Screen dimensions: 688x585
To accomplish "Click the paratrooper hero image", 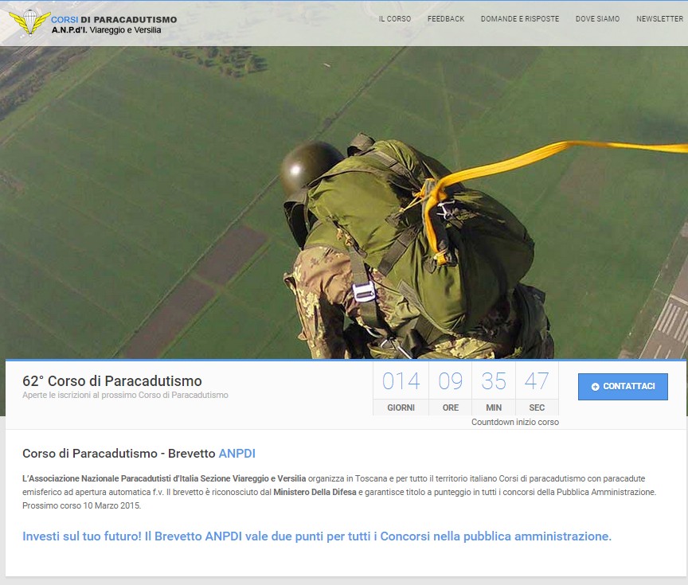I will [344, 201].
